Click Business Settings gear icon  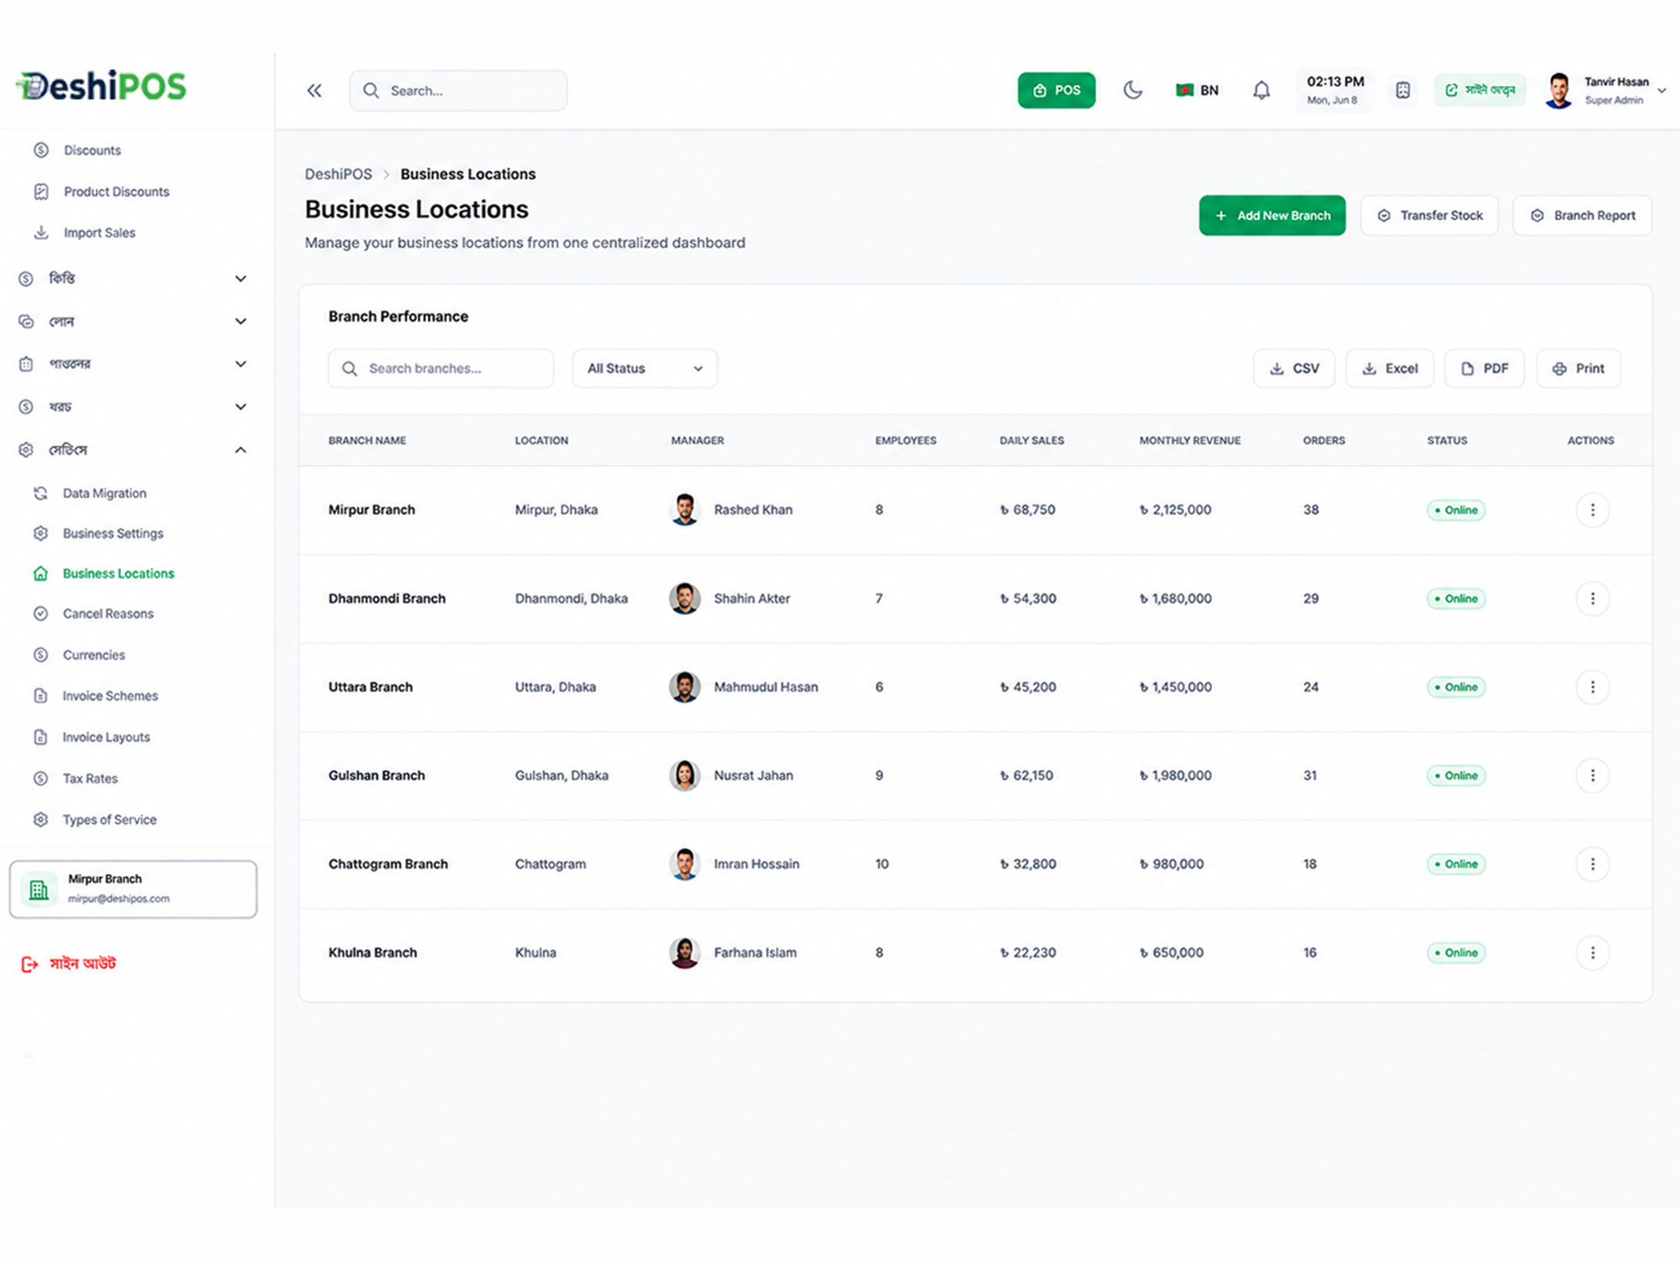pyautogui.click(x=41, y=533)
